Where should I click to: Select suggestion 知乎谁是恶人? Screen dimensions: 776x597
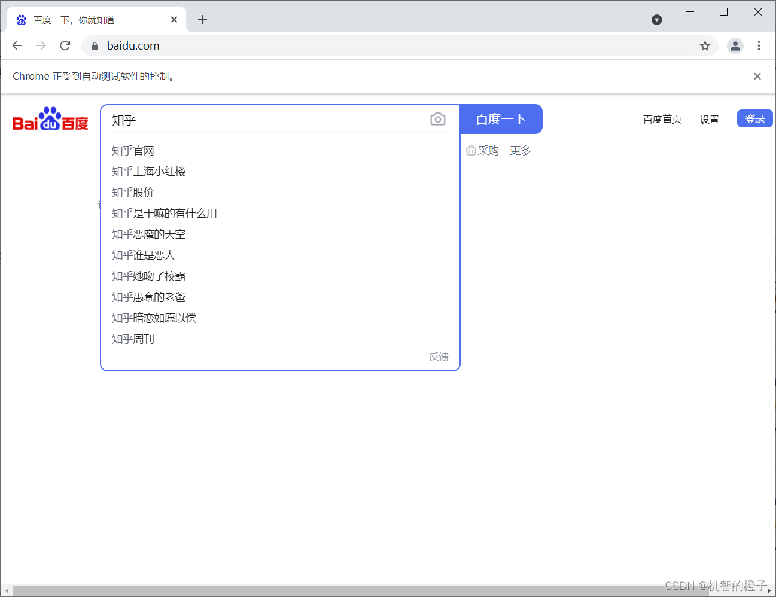[x=280, y=255]
